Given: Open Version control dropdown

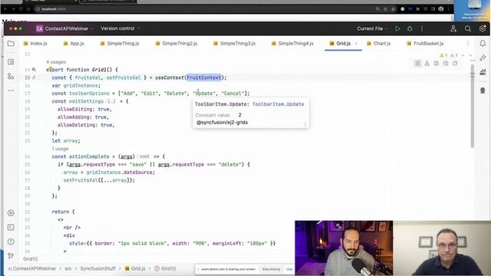Looking at the screenshot, I should (120, 28).
